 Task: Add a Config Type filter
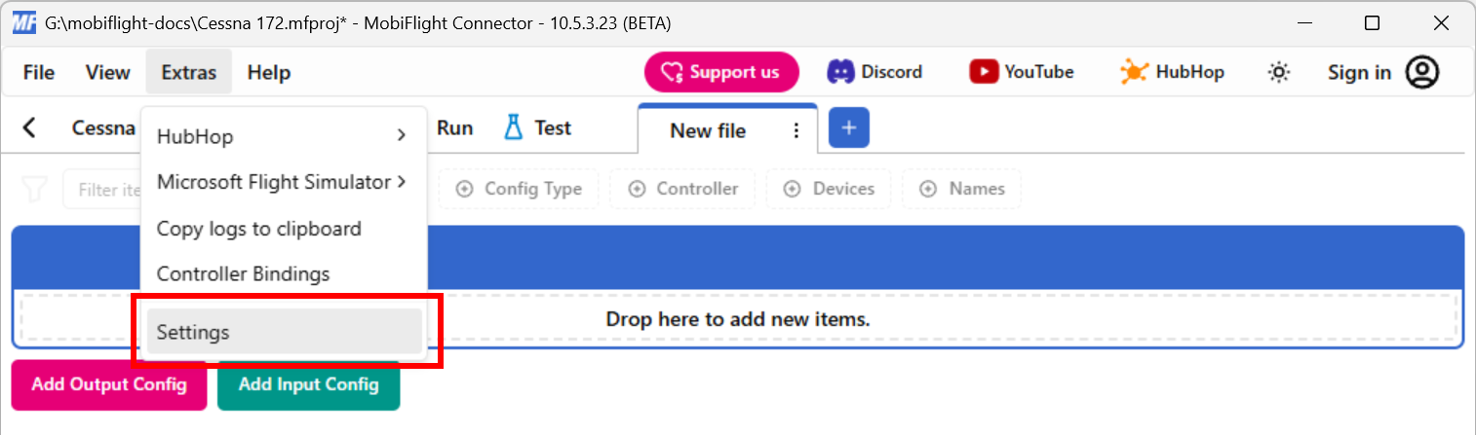pyautogui.click(x=519, y=189)
